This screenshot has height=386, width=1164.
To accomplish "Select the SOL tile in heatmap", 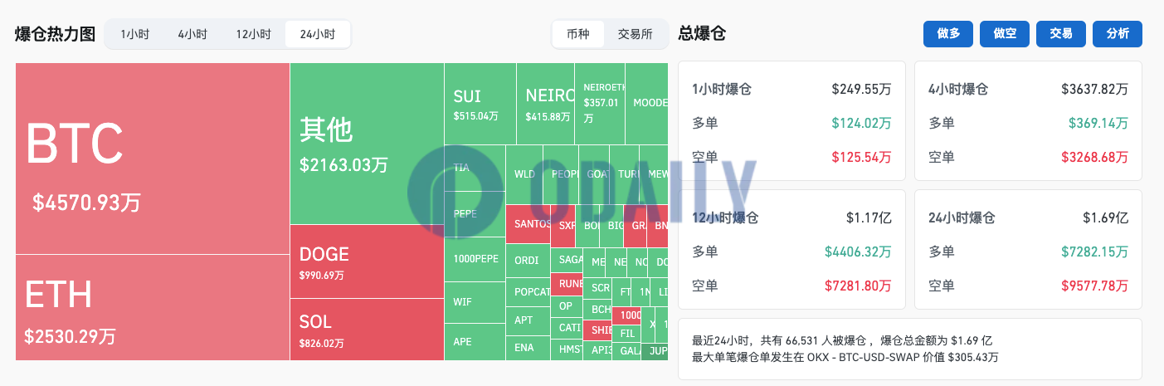I will (x=366, y=330).
